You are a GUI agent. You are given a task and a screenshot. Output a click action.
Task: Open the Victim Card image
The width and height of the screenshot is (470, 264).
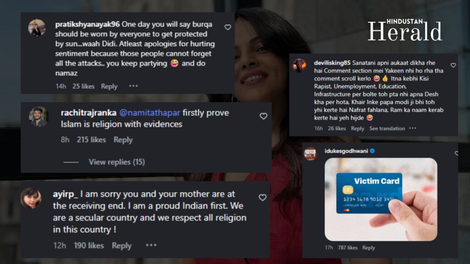click(380, 199)
